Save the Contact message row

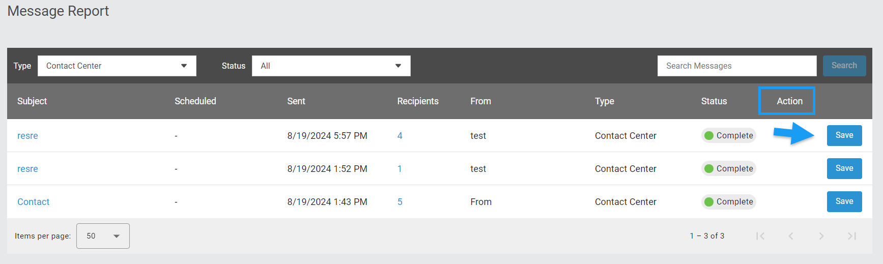pyautogui.click(x=844, y=201)
